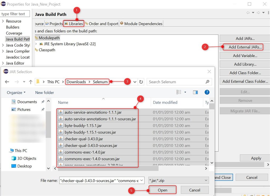This screenshot has height=196, width=270.
Task: Click the Open button in JAR Selection
Action: pyautogui.click(x=162, y=190)
